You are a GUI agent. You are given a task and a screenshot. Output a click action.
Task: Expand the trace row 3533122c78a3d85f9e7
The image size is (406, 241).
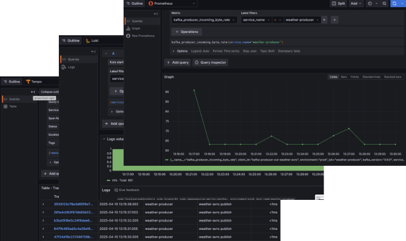click(43, 205)
